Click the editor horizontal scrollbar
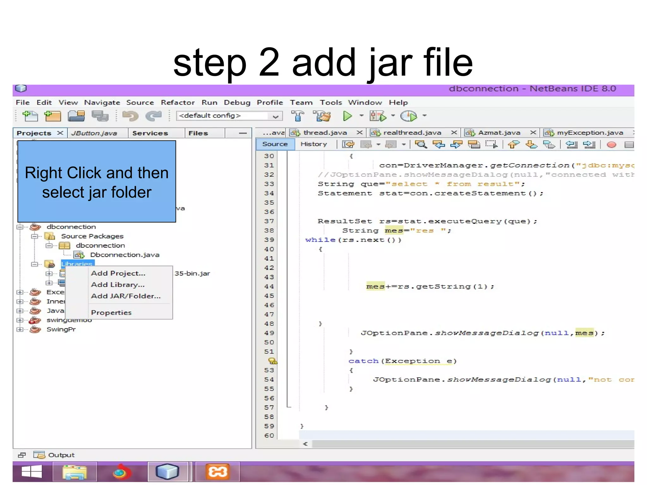This screenshot has height=485, width=647. point(473,444)
